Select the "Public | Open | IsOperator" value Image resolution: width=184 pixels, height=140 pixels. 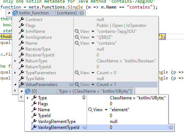pos(122,25)
